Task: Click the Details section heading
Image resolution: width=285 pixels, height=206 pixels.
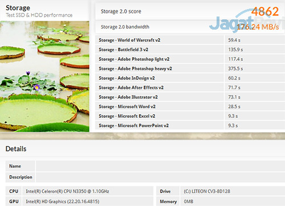Action: (16, 149)
